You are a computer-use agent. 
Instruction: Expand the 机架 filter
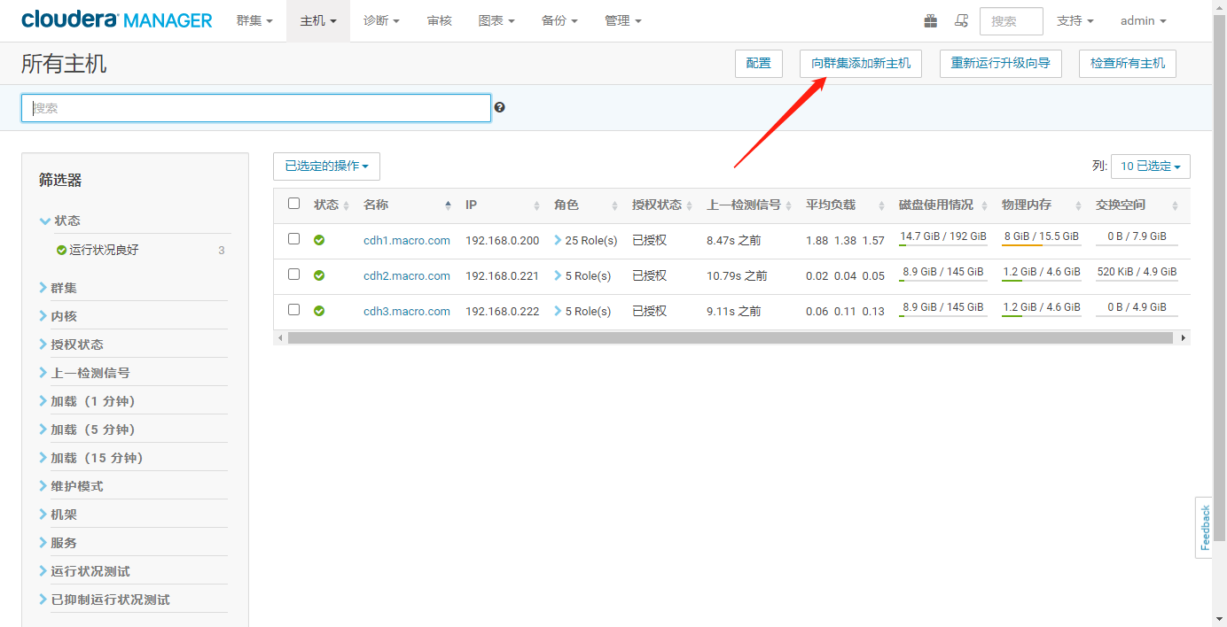coord(58,515)
